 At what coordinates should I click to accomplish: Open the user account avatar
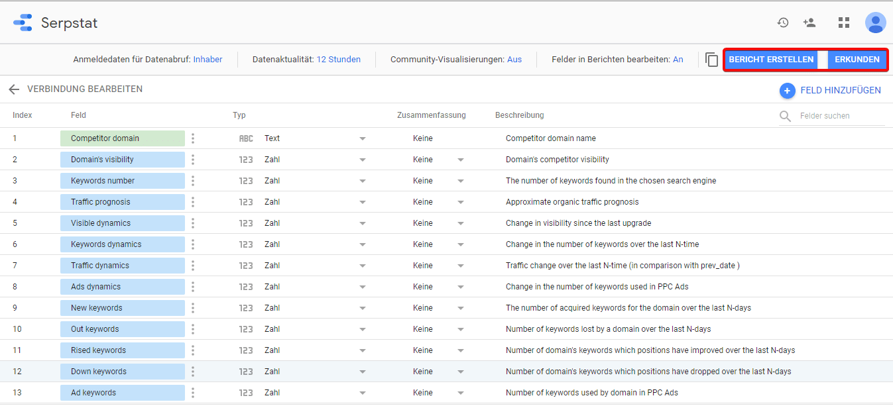pyautogui.click(x=876, y=23)
